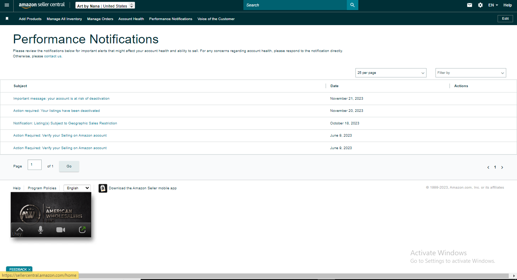Image resolution: width=517 pixels, height=280 pixels.
Task: Open the settings gear icon
Action: 480,5
